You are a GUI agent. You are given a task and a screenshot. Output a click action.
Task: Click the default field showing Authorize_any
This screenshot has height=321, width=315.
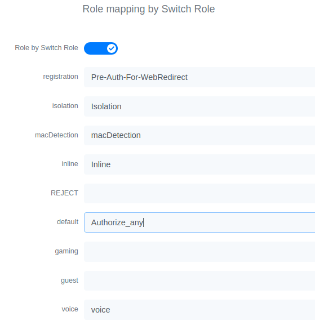click(x=199, y=222)
